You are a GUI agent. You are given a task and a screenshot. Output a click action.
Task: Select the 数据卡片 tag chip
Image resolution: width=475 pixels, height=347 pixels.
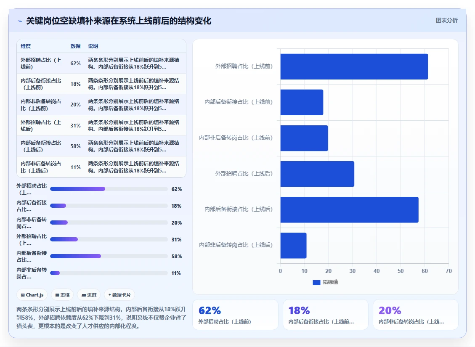coord(119,294)
